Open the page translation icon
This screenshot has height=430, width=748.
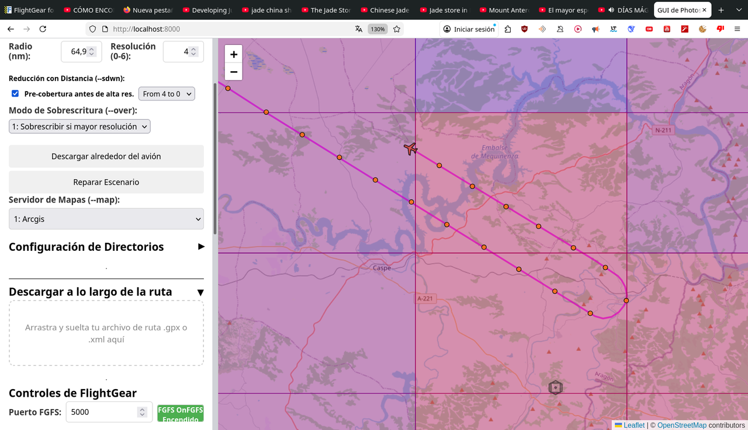[359, 29]
